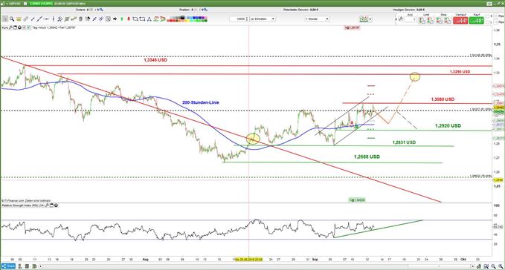Click the zoom-in magnifier at bottom right
This screenshot has height=270, width=505.
coord(501,266)
